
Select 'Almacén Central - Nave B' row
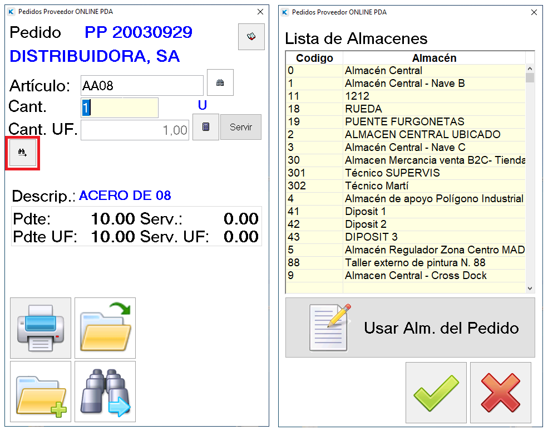(406, 84)
